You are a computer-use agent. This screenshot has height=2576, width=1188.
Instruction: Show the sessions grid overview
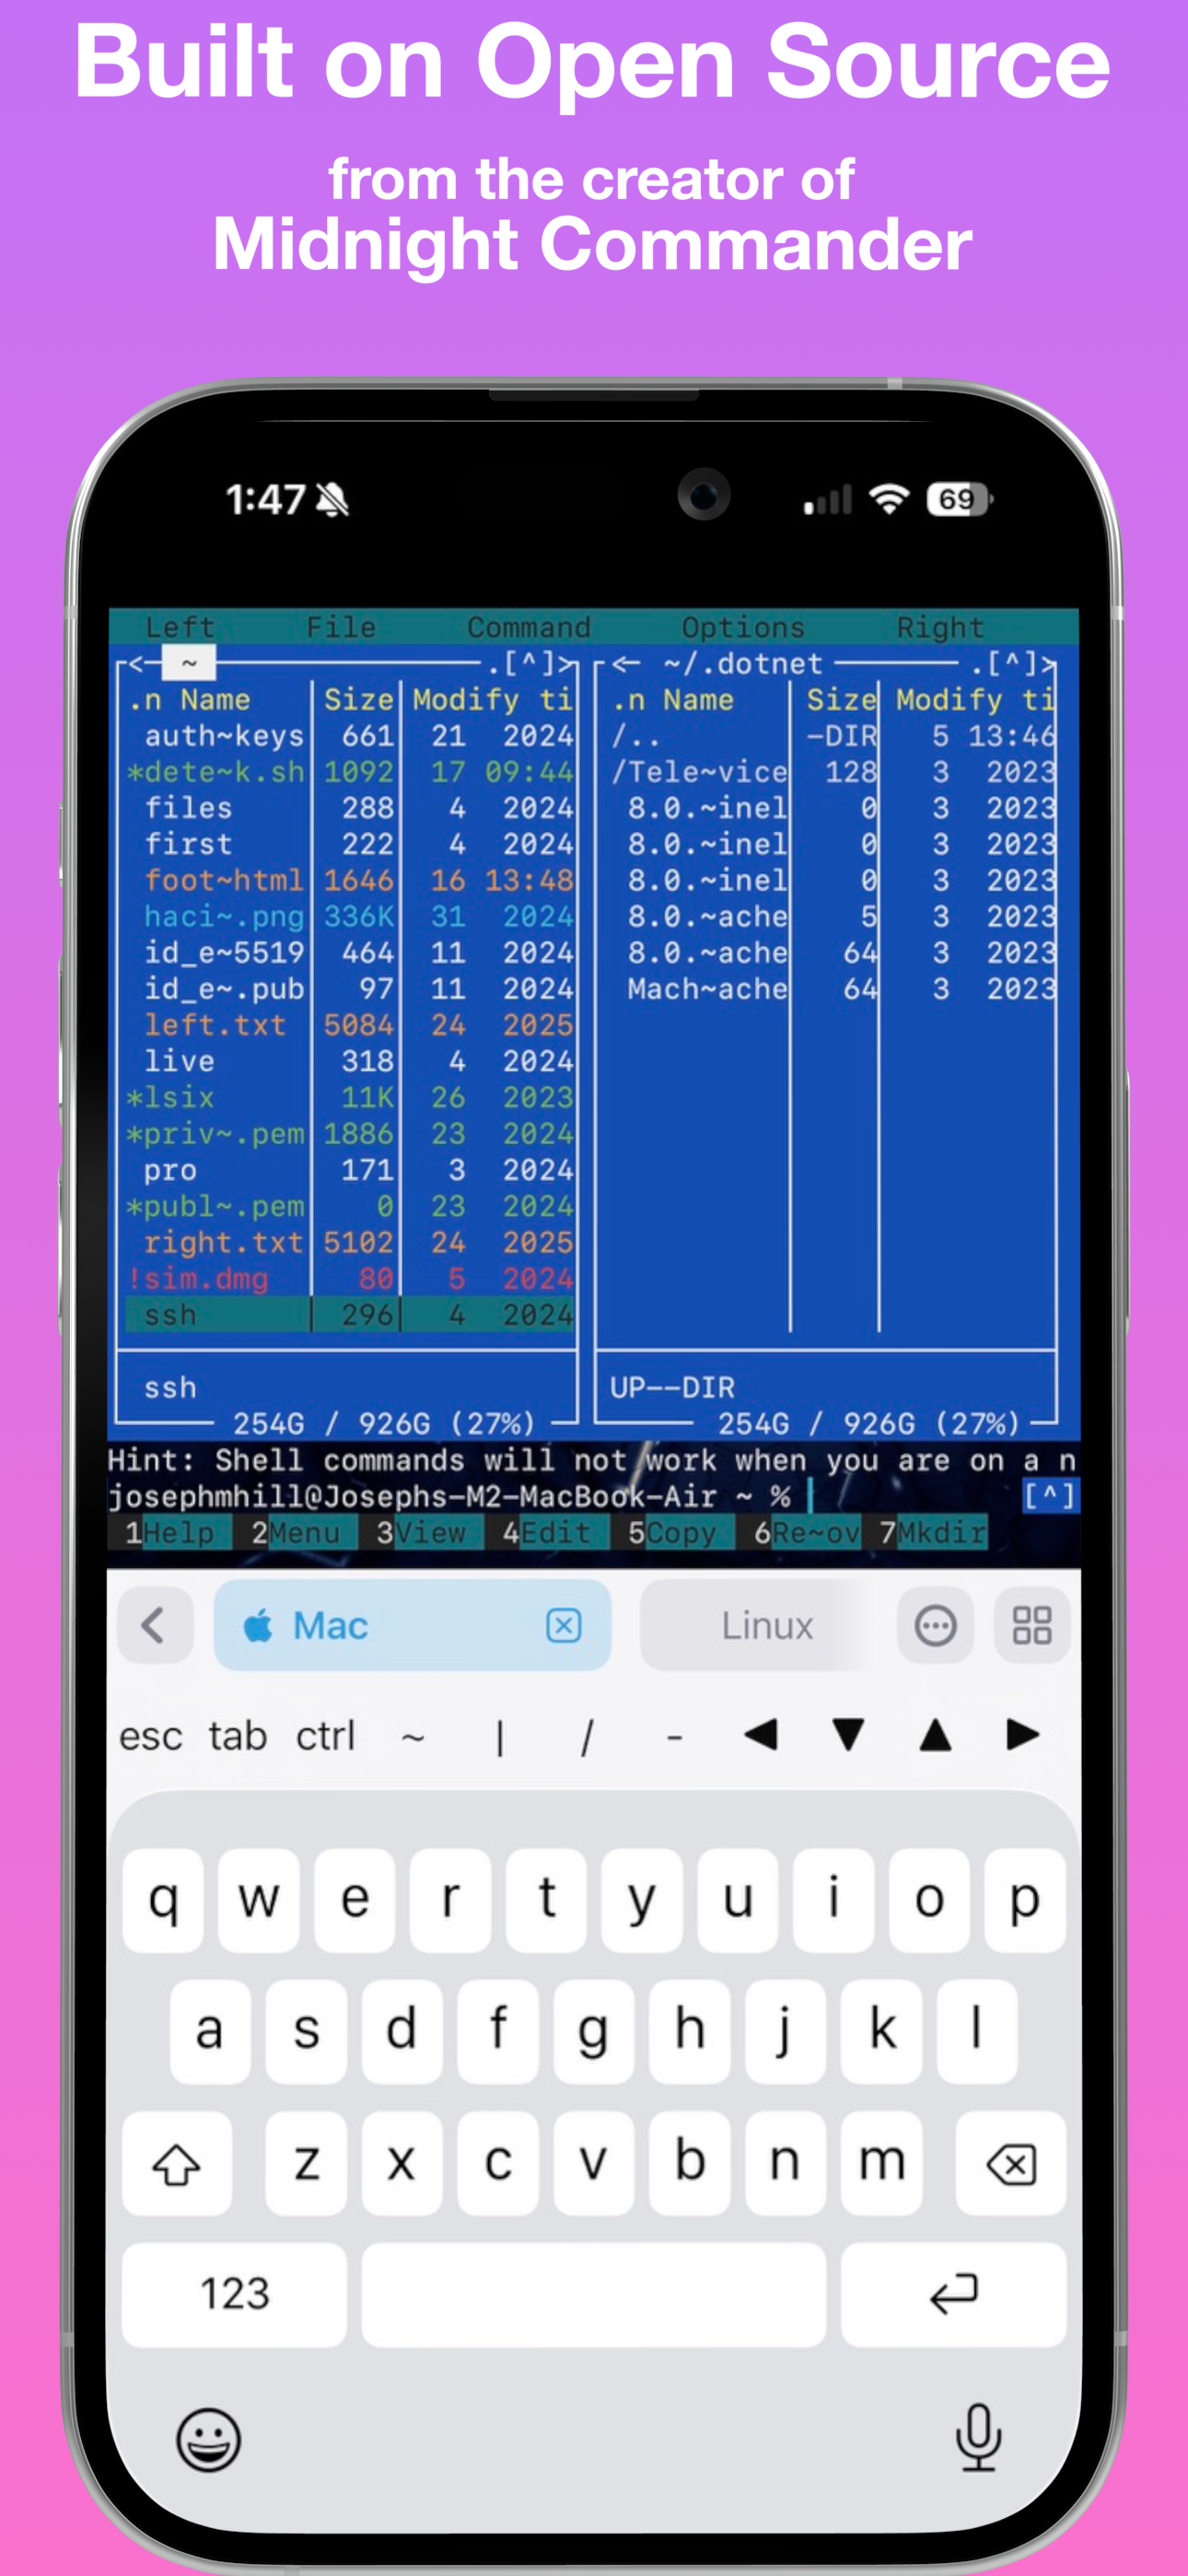click(x=1032, y=1625)
